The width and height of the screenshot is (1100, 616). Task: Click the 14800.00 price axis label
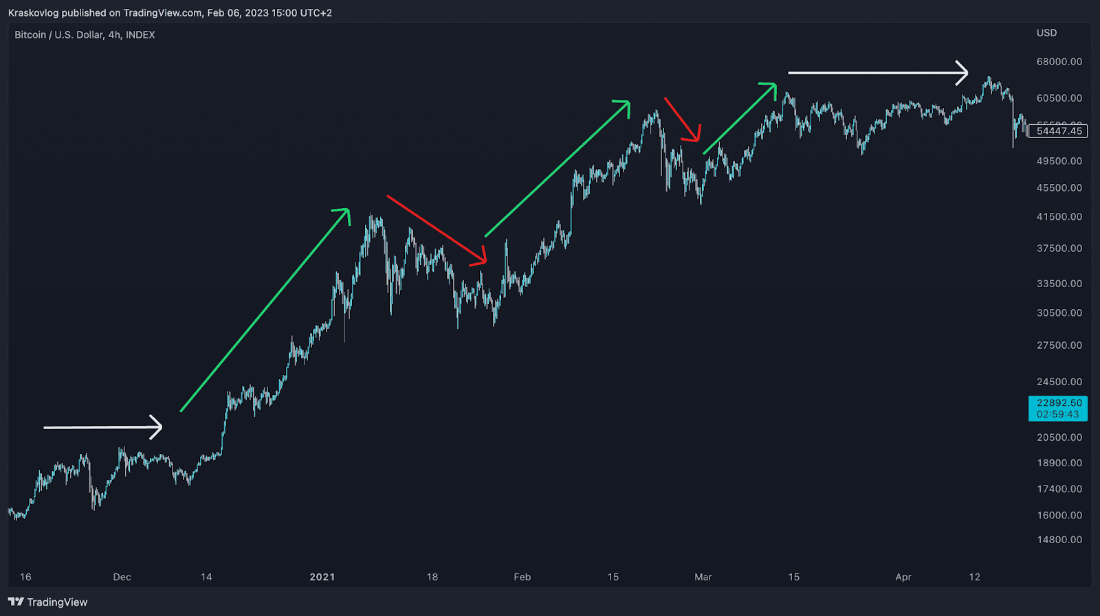point(1059,540)
